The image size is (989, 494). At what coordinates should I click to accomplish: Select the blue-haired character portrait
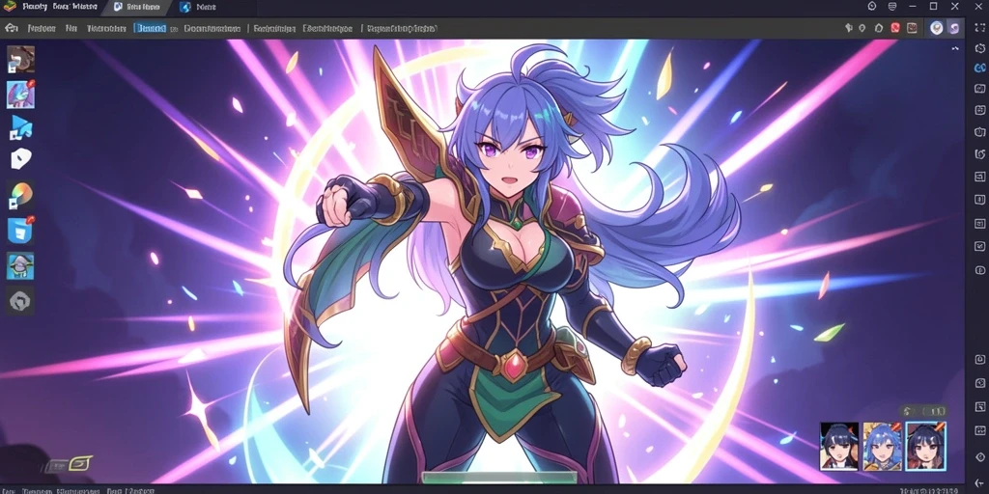(x=882, y=446)
